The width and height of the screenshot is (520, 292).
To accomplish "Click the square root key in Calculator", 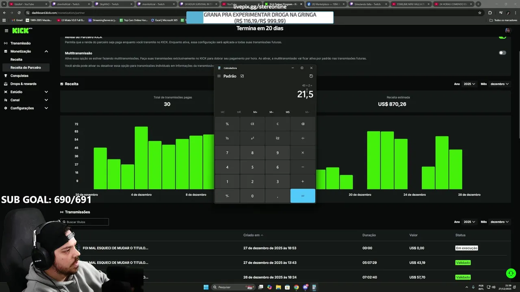I will (277, 138).
